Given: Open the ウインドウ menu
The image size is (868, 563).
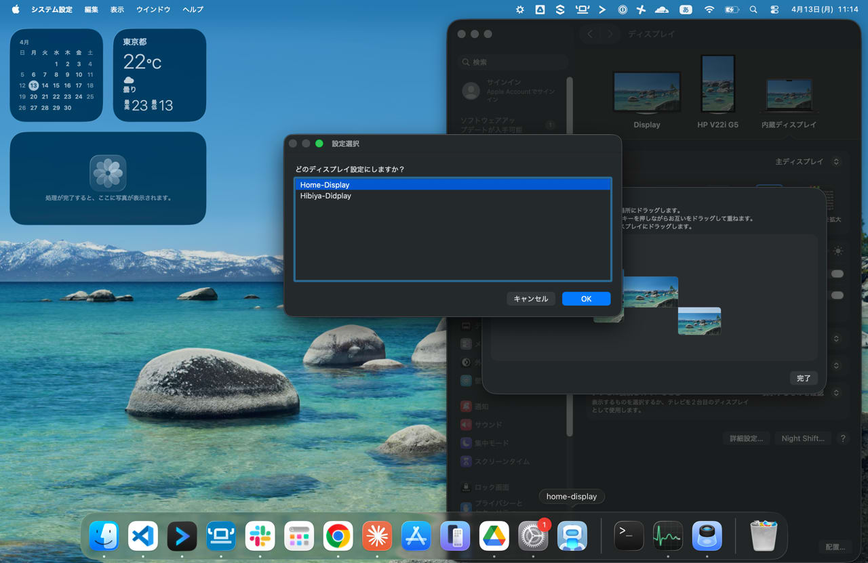Looking at the screenshot, I should point(153,9).
